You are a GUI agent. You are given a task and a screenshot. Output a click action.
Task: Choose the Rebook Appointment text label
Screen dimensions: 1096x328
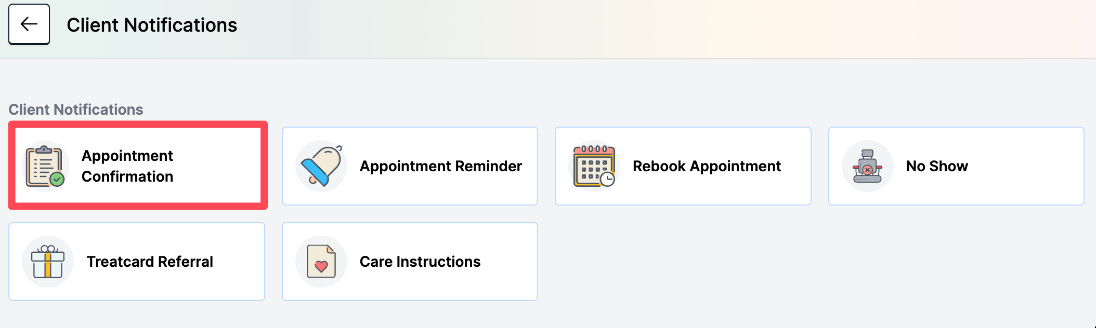pos(707,166)
